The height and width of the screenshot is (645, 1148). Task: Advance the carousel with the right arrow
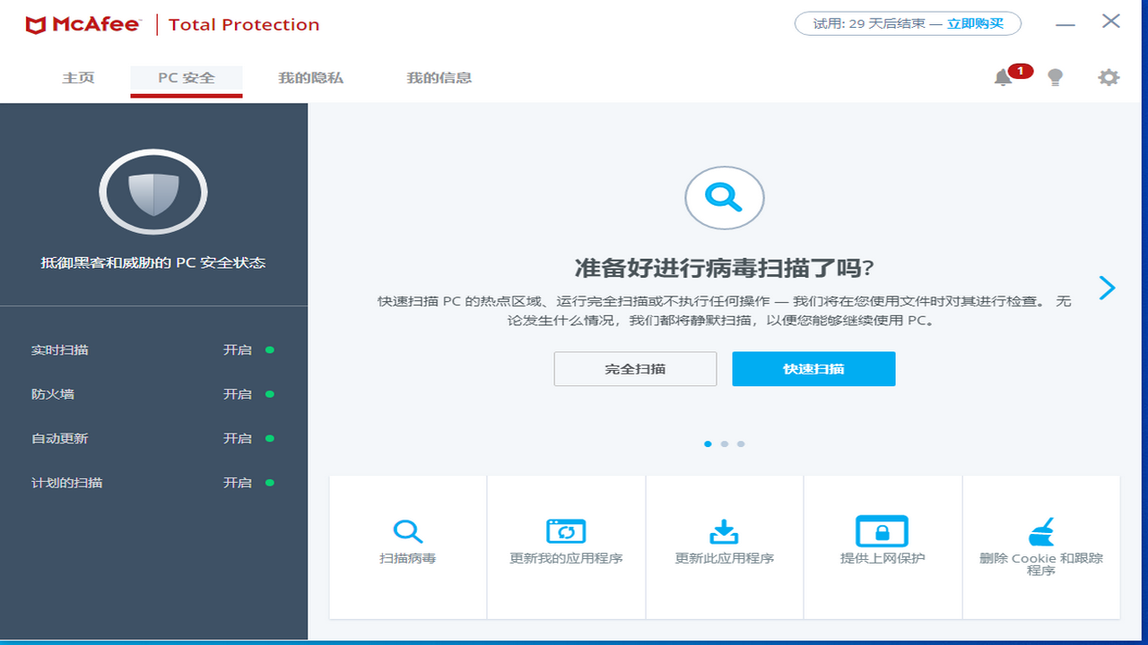point(1108,288)
